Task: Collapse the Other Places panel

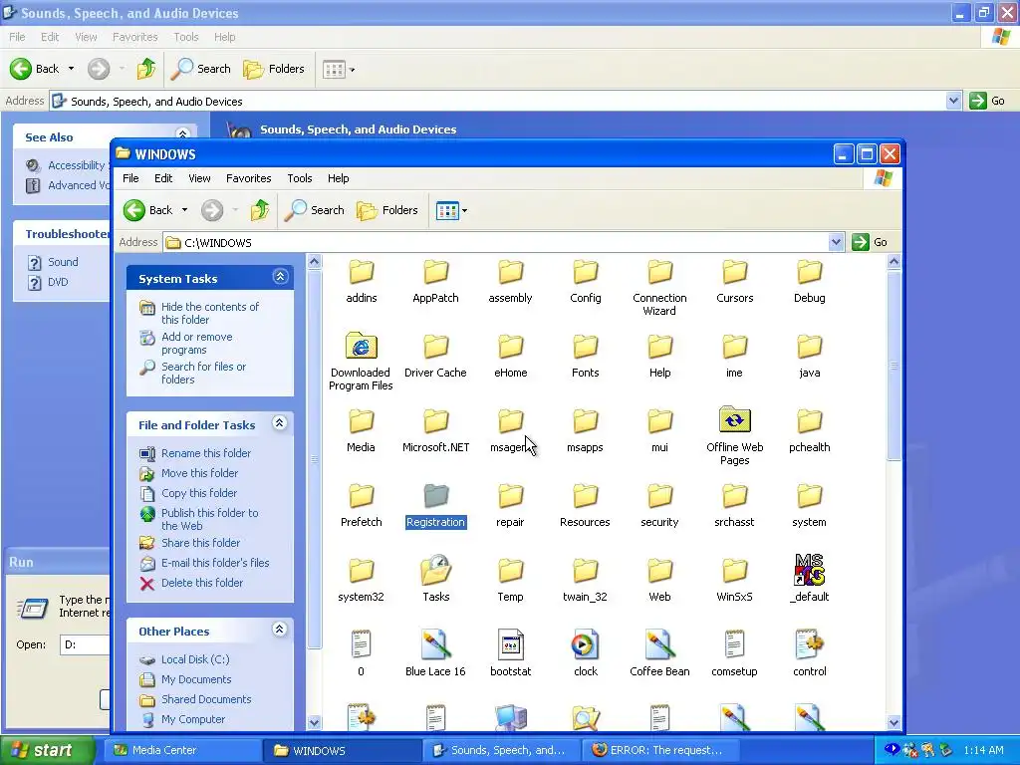Action: click(x=280, y=630)
